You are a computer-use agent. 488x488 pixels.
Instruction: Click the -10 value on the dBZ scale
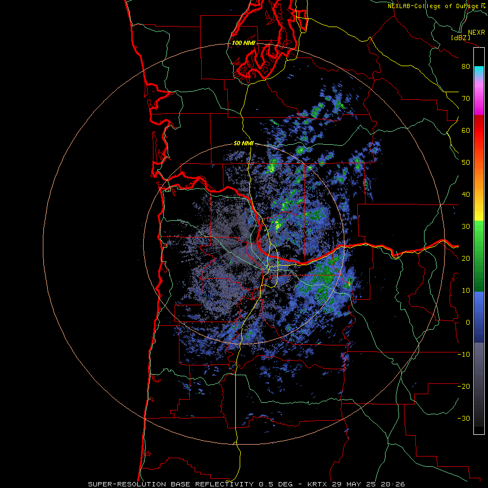pyautogui.click(x=464, y=355)
